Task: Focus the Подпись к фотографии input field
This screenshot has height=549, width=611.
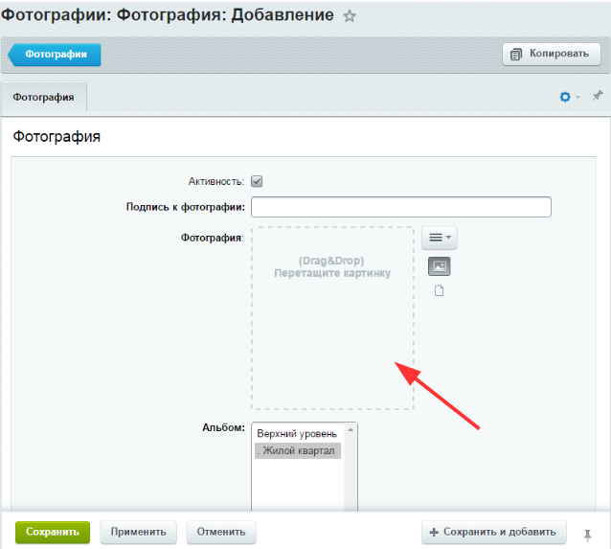Action: click(401, 207)
